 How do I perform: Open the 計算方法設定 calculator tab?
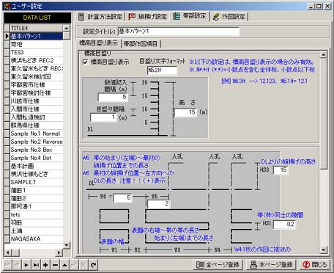[x=100, y=17]
